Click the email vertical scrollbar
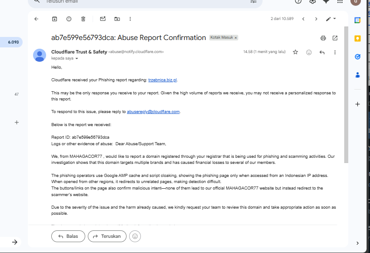This screenshot has height=253, width=370. pos(346,94)
